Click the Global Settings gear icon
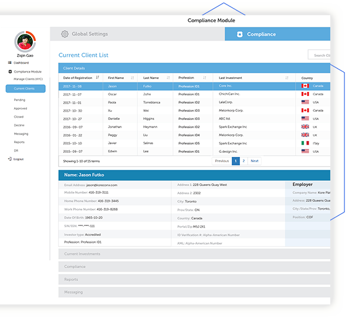This screenshot has width=352, height=322. [65, 34]
